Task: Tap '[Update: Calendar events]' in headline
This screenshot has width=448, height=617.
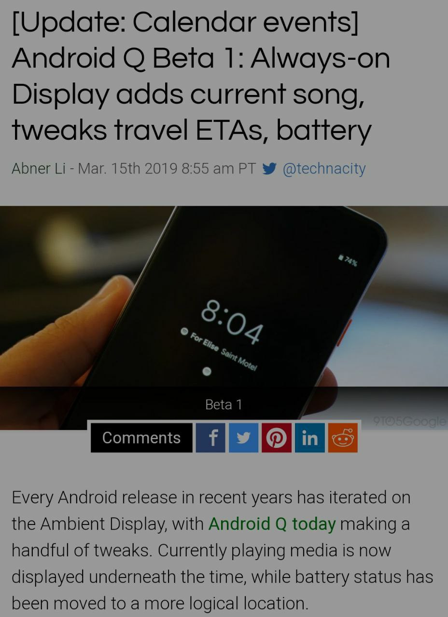Action: tap(185, 22)
